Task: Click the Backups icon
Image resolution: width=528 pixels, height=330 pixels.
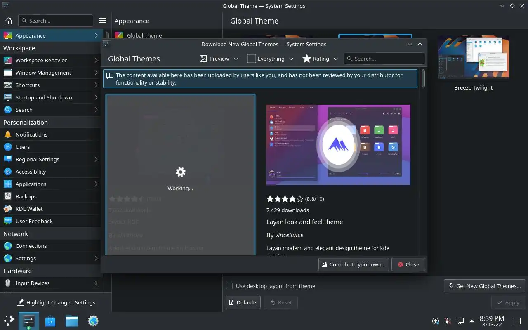Action: [x=7, y=196]
